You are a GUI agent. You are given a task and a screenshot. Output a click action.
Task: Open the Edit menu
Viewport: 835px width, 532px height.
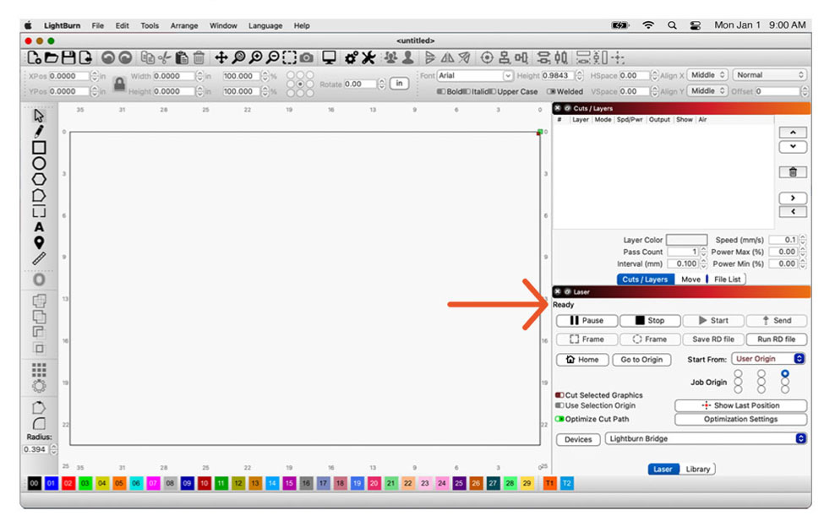click(122, 25)
